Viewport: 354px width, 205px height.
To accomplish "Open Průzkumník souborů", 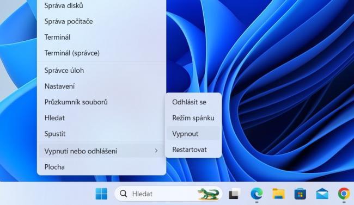I will [x=102, y=102].
